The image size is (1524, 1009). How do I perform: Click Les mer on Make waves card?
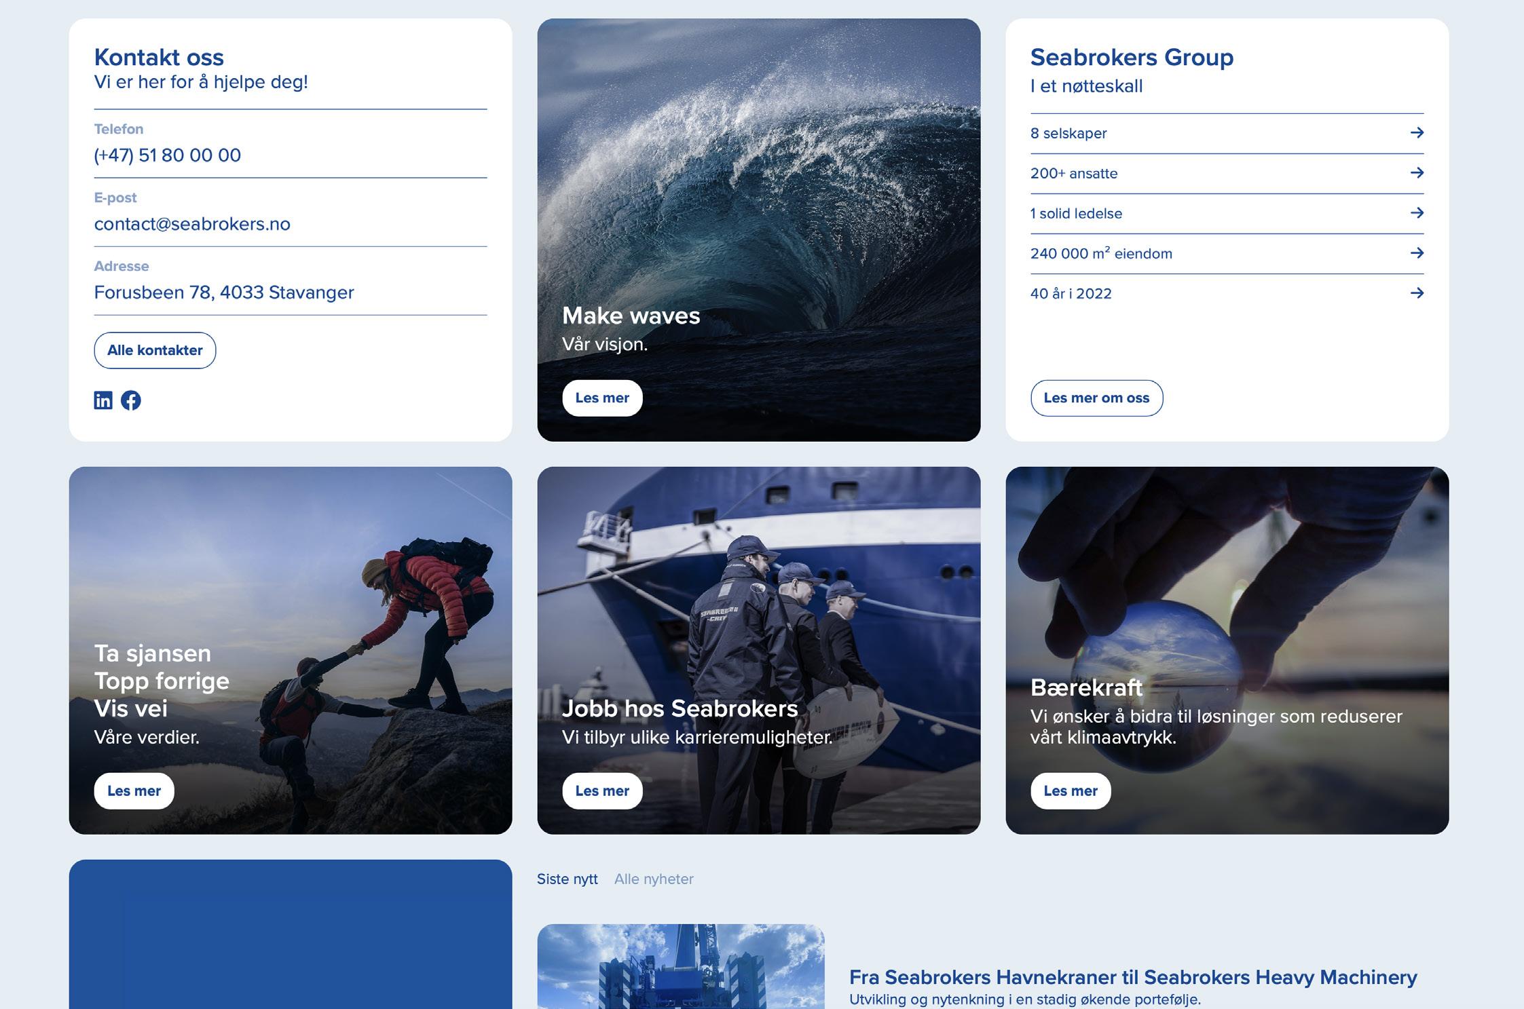click(602, 398)
